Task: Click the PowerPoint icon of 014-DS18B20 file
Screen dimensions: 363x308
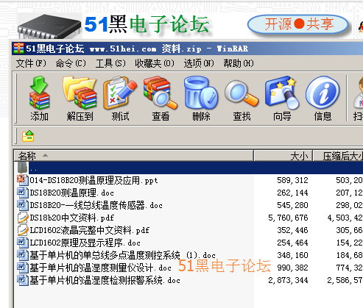Action: point(22,180)
